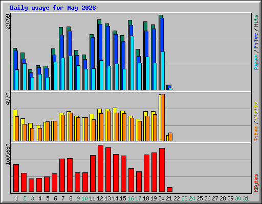Image resolution: width=262 pixels, height=204 pixels.
Task: Click the cyan Pages bar for day 5
Action: pyautogui.click(x=48, y=84)
